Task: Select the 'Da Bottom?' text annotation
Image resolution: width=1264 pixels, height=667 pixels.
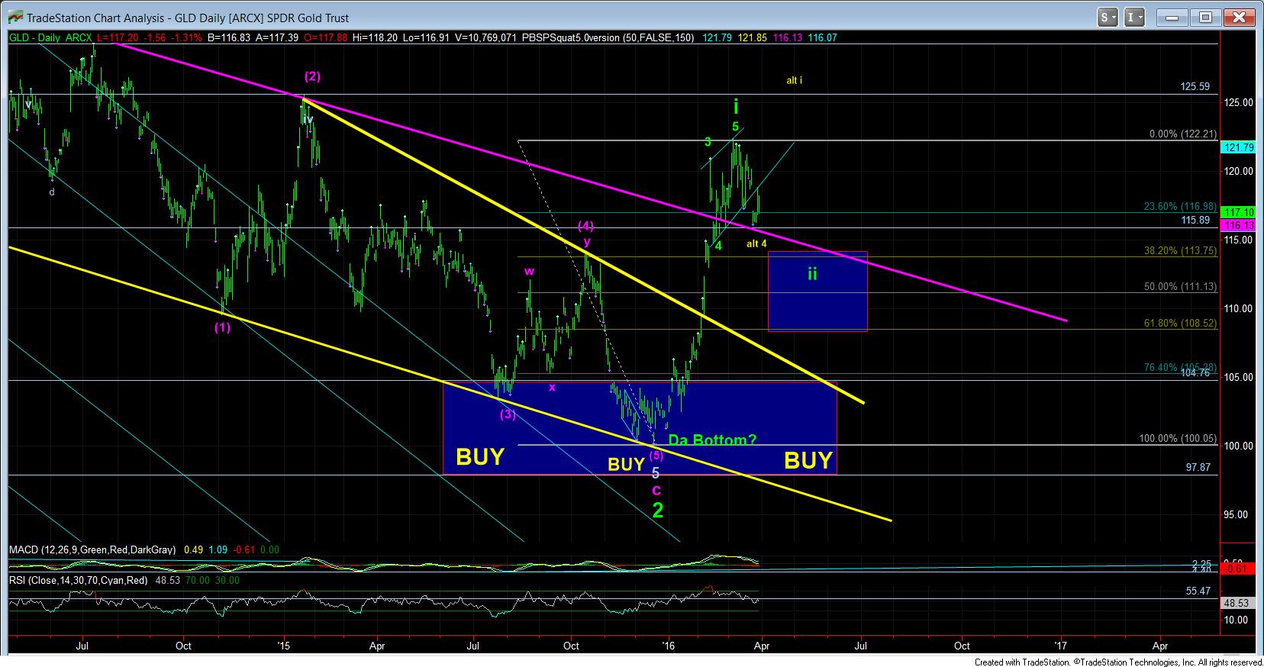Action: point(712,440)
